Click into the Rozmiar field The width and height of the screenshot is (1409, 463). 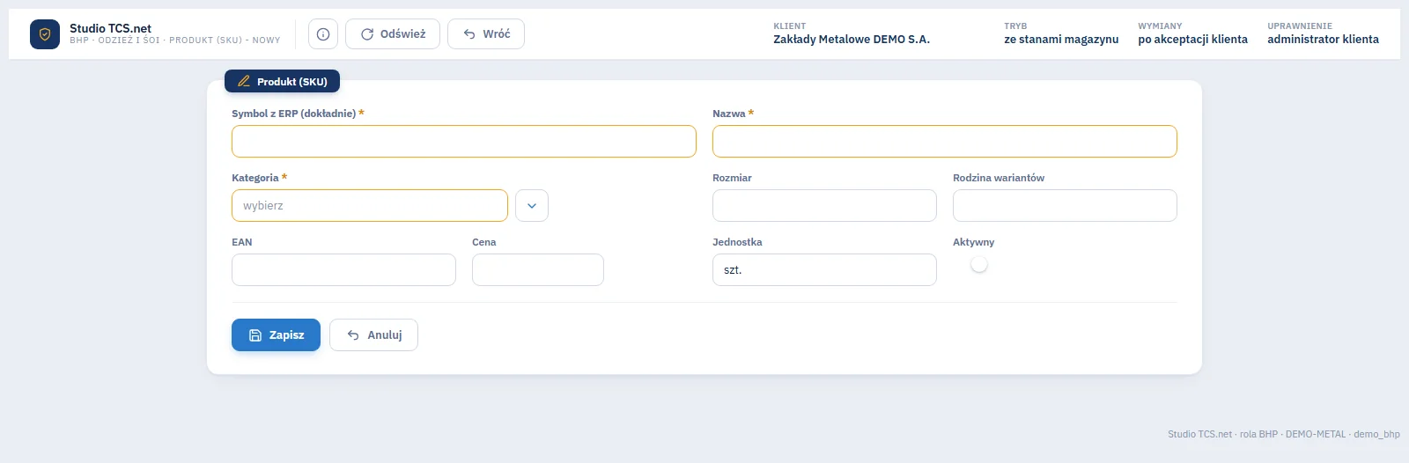pos(824,206)
